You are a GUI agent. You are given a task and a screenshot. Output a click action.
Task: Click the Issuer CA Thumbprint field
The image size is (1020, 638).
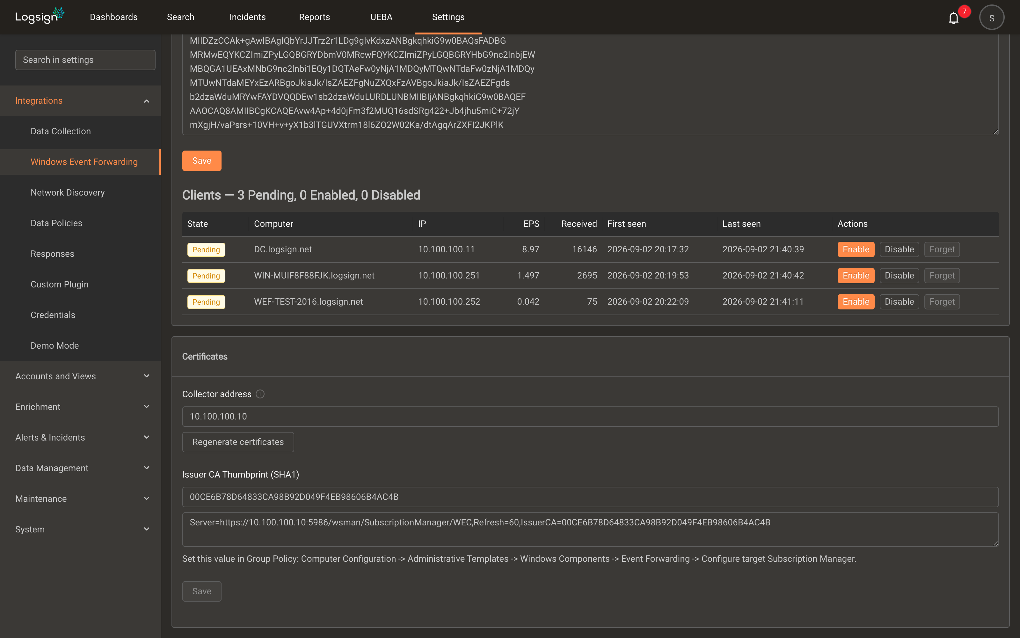pos(590,497)
